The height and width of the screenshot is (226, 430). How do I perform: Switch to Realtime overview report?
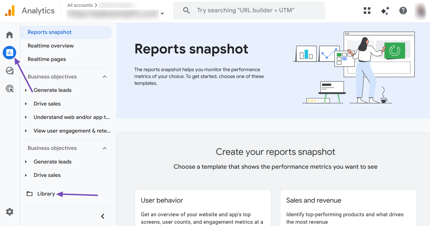[x=50, y=45]
